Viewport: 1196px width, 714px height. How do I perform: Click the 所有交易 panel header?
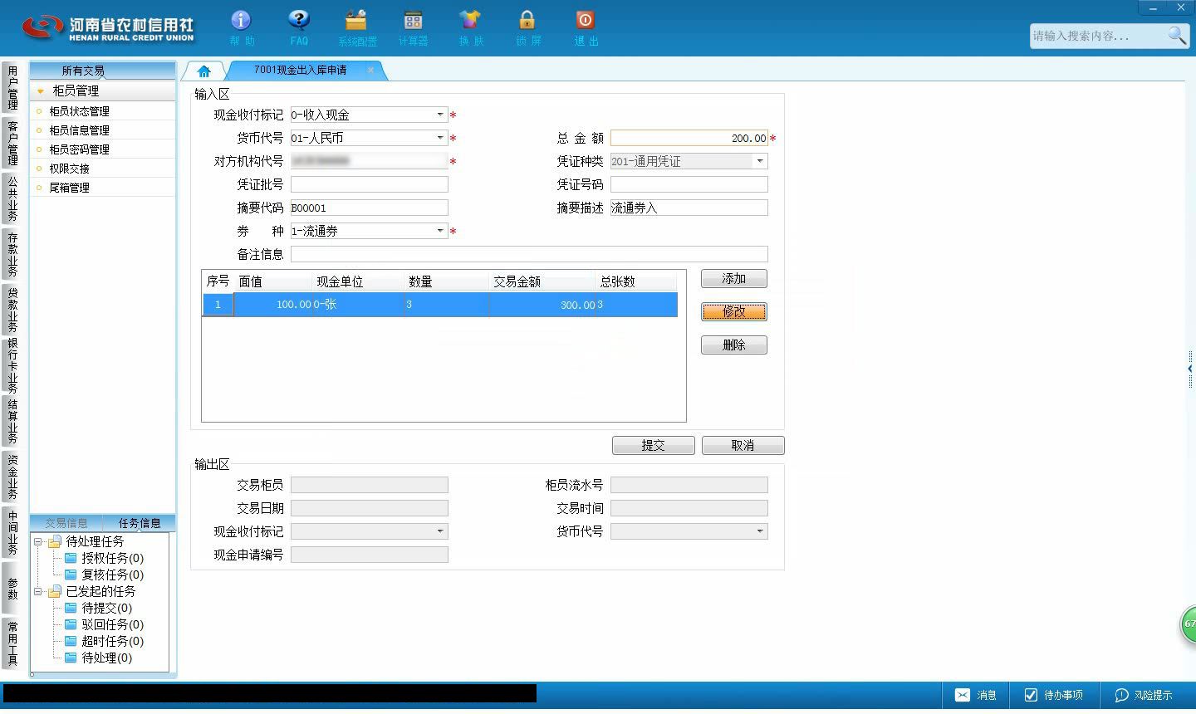coord(103,71)
